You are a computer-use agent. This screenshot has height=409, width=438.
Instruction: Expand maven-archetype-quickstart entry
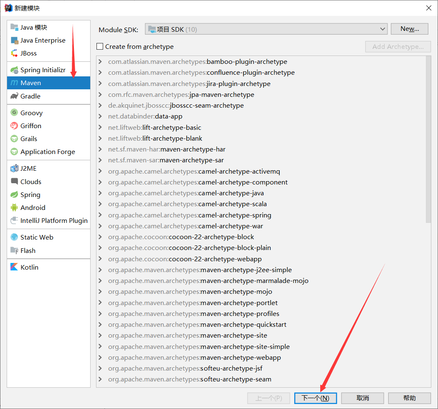[100, 324]
